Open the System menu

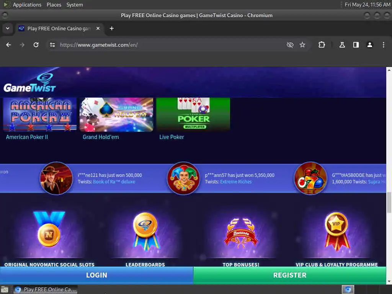[x=75, y=5]
